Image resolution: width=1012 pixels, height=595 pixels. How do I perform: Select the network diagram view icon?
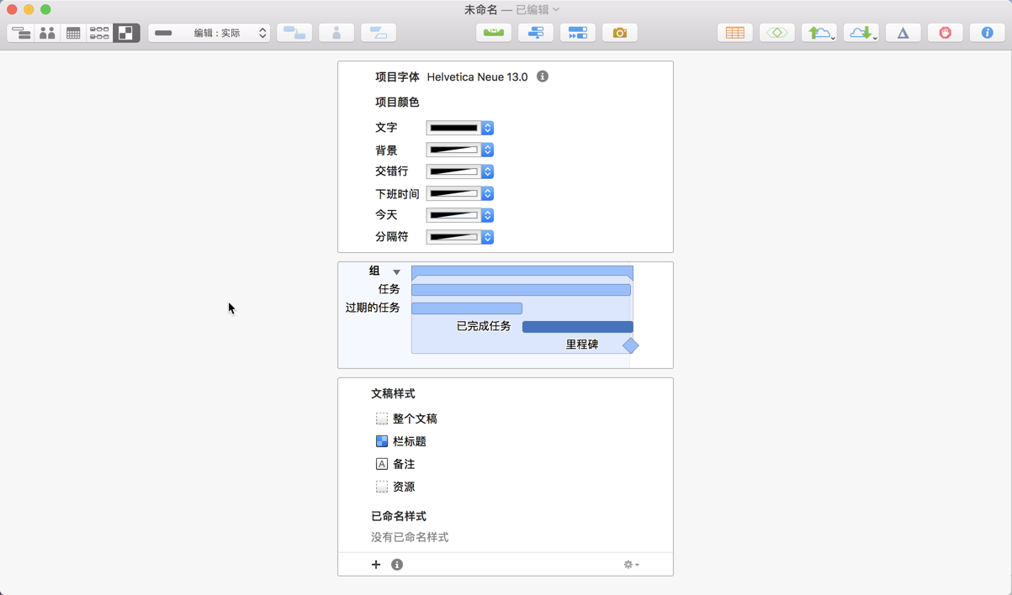(99, 32)
